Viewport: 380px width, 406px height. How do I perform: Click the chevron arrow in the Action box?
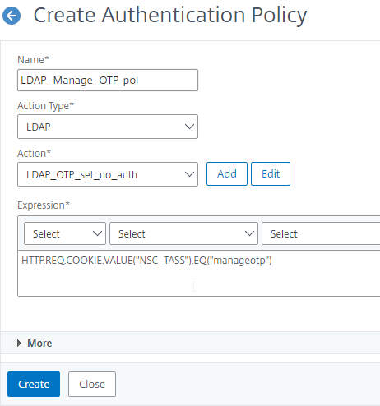pos(189,174)
